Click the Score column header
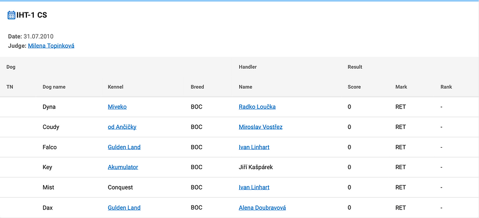479x218 pixels. 354,87
